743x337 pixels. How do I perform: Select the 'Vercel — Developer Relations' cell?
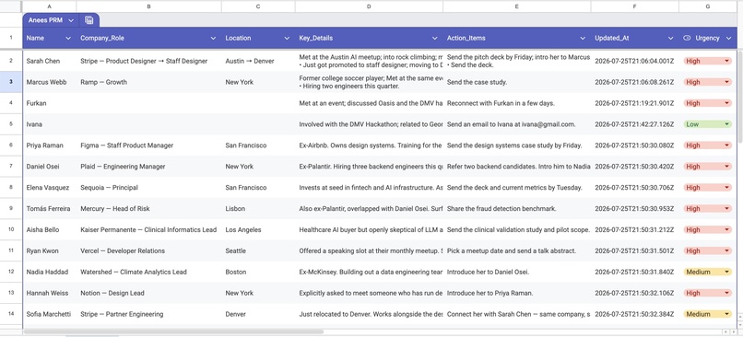pyautogui.click(x=148, y=250)
